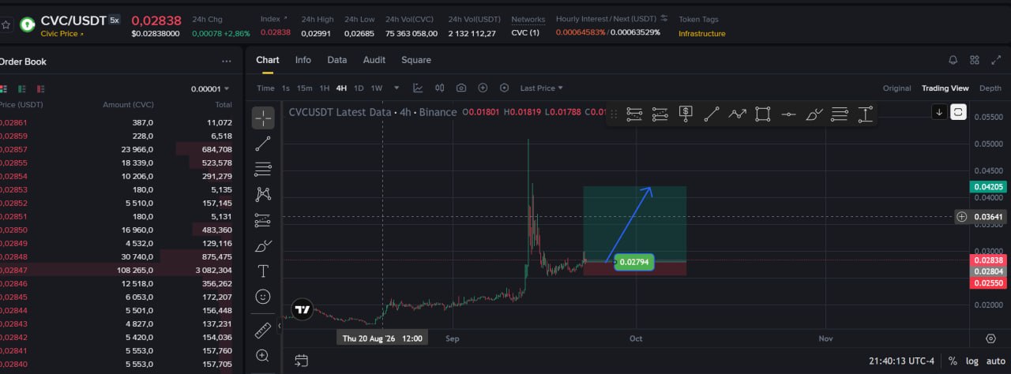Open interest rate settings icon next to Hourly Interest
This screenshot has height=374, width=1011.
click(x=664, y=18)
